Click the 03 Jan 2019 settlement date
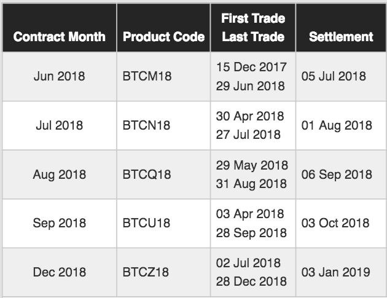Viewport: 387px width, 298px height. (335, 272)
